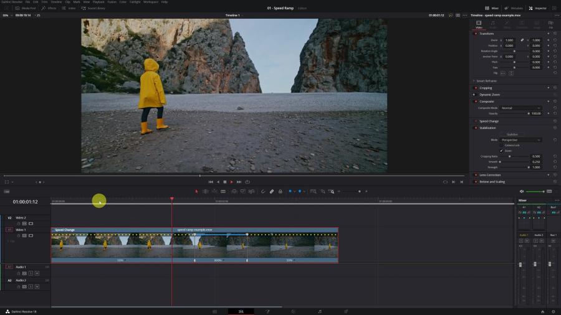Click the stop playback button
The image size is (561, 315).
[224, 182]
